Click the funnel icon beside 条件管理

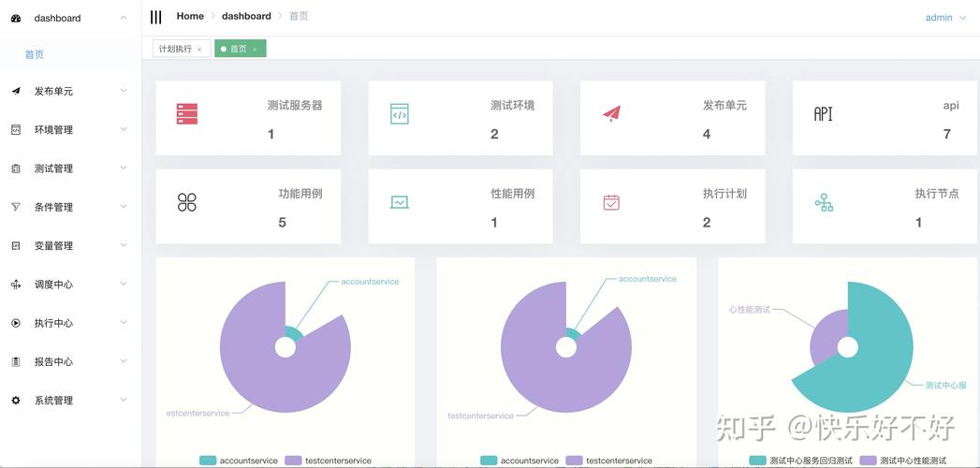(16, 207)
